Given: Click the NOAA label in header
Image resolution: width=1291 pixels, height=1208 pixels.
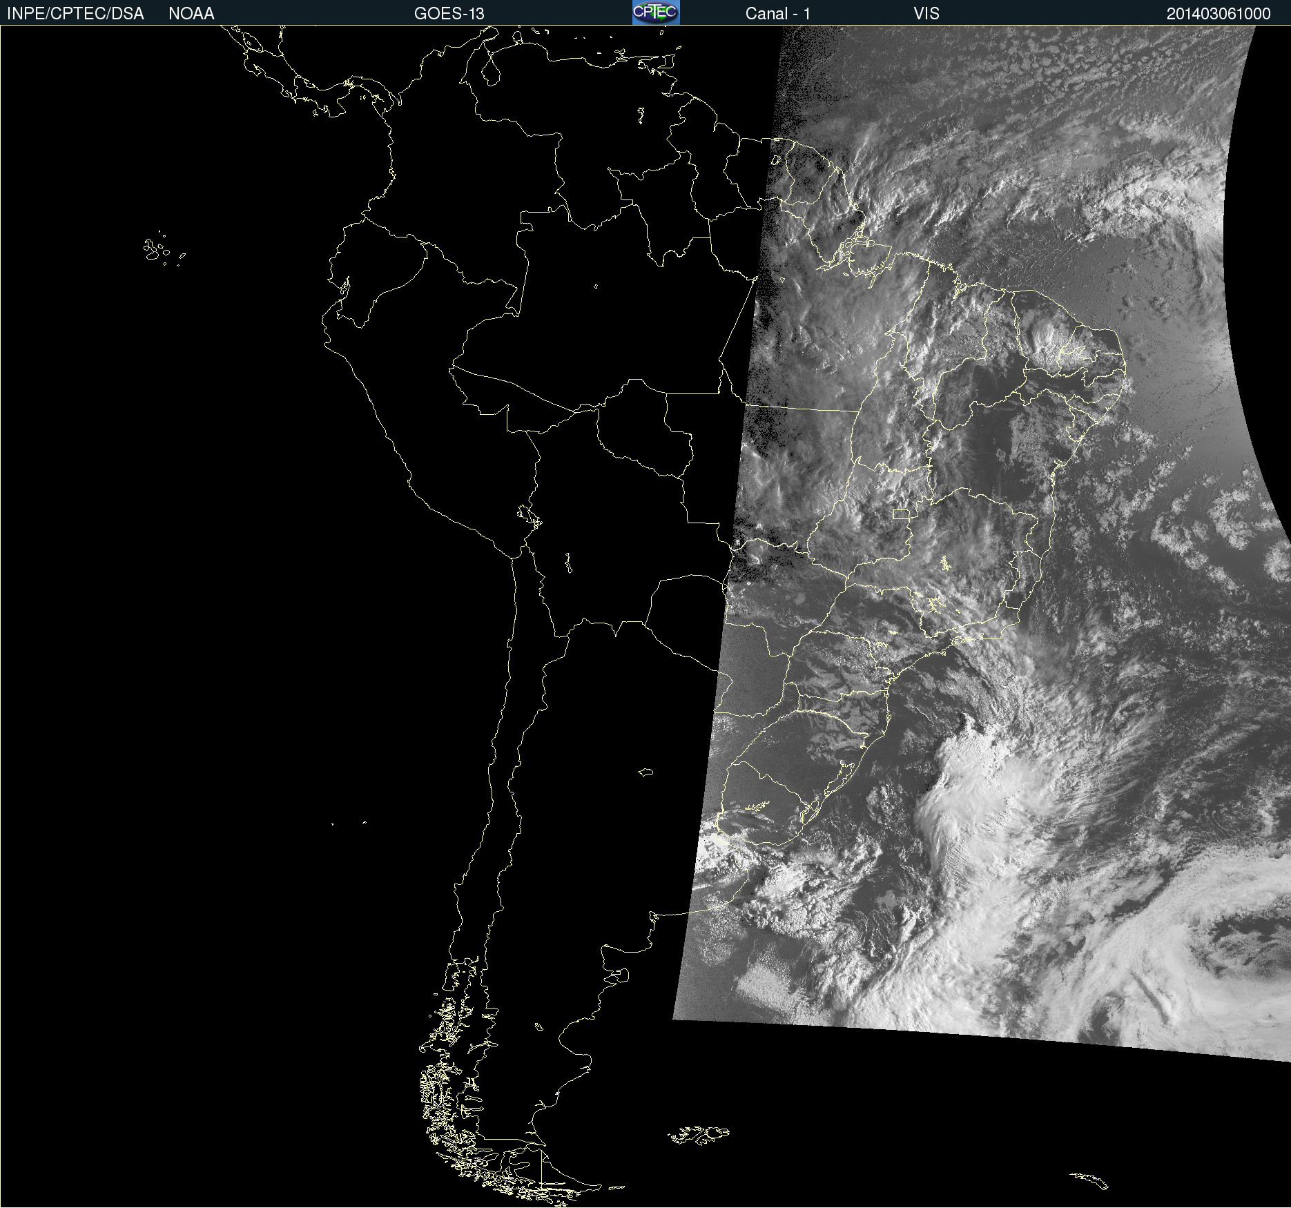Looking at the screenshot, I should [191, 14].
